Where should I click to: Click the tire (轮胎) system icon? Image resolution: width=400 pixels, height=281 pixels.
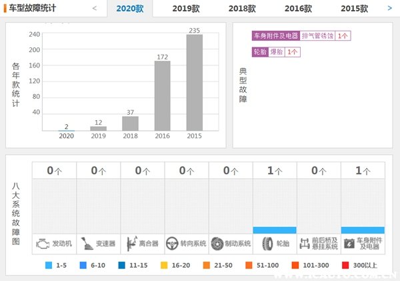(267, 244)
